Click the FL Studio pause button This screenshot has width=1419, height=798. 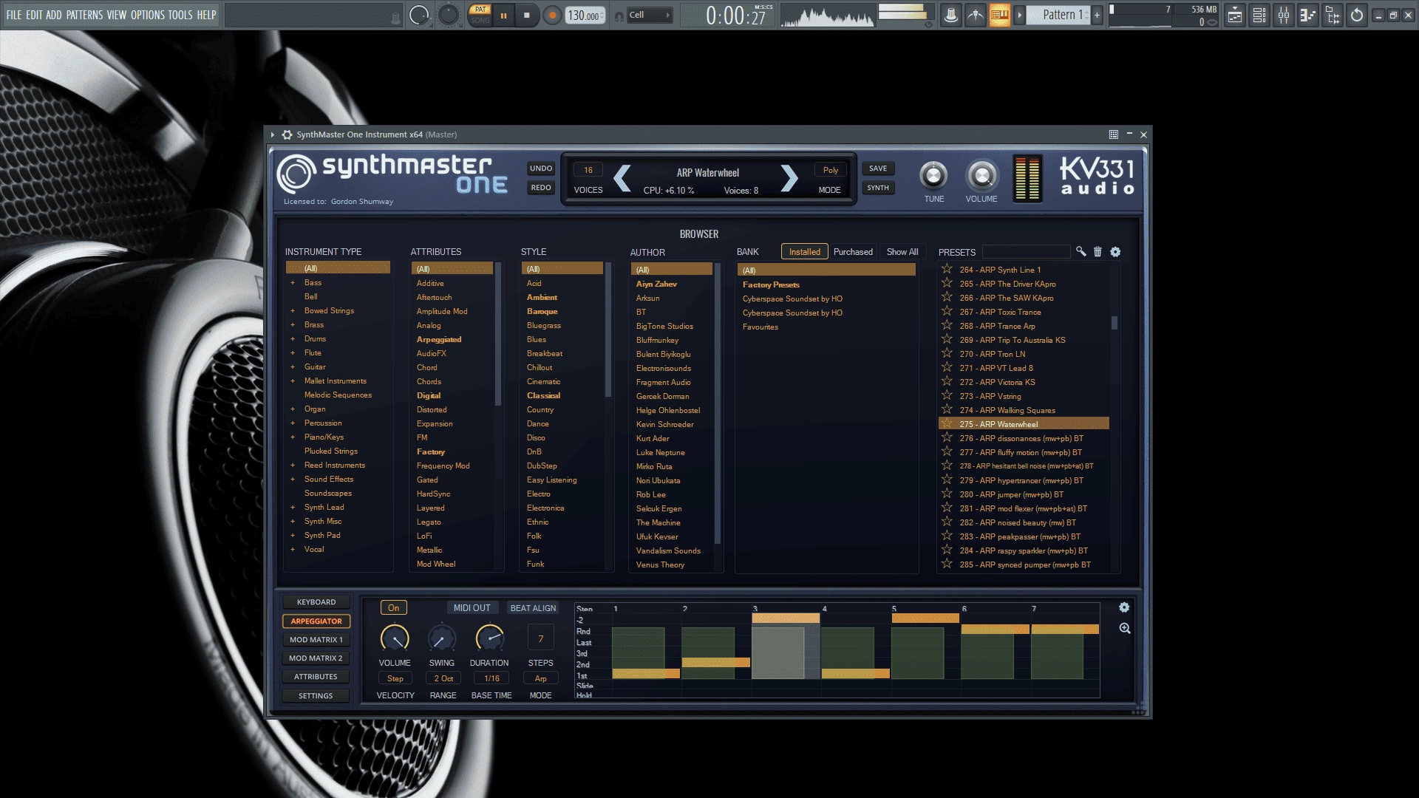click(x=503, y=15)
